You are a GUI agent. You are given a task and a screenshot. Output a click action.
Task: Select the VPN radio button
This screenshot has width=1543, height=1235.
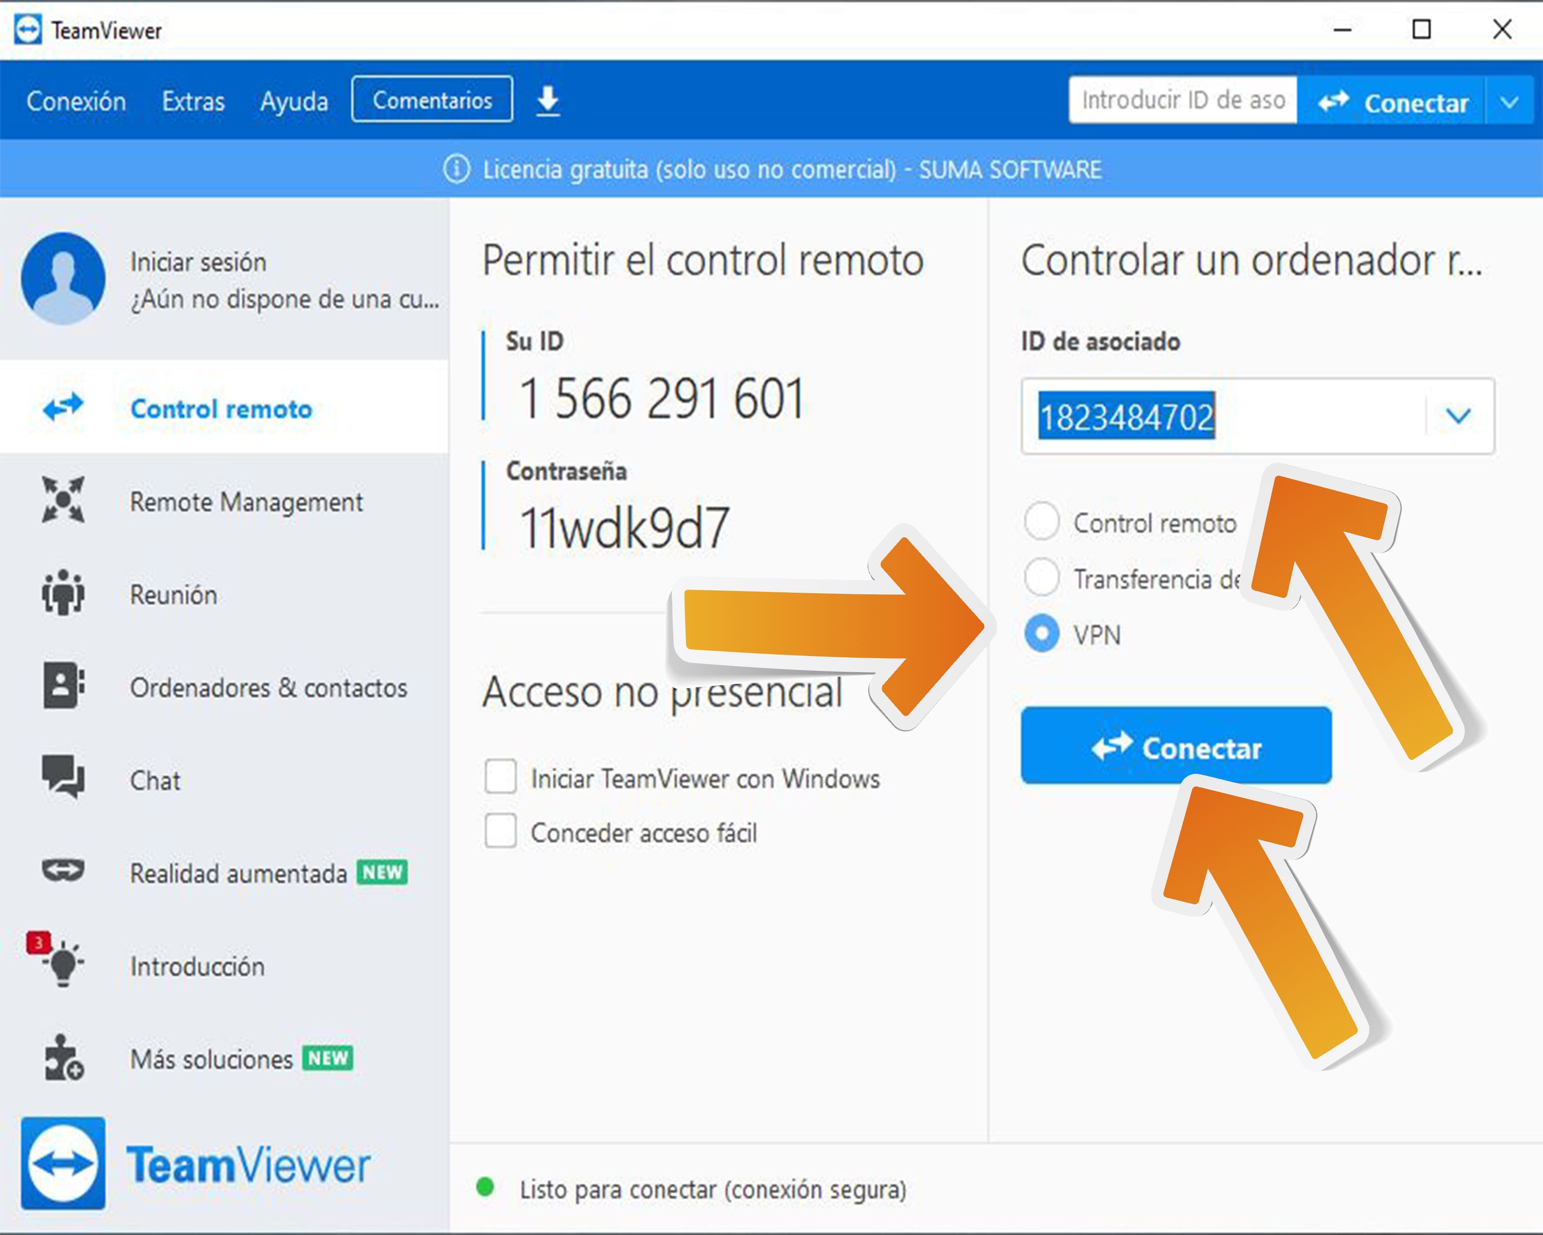(1042, 633)
